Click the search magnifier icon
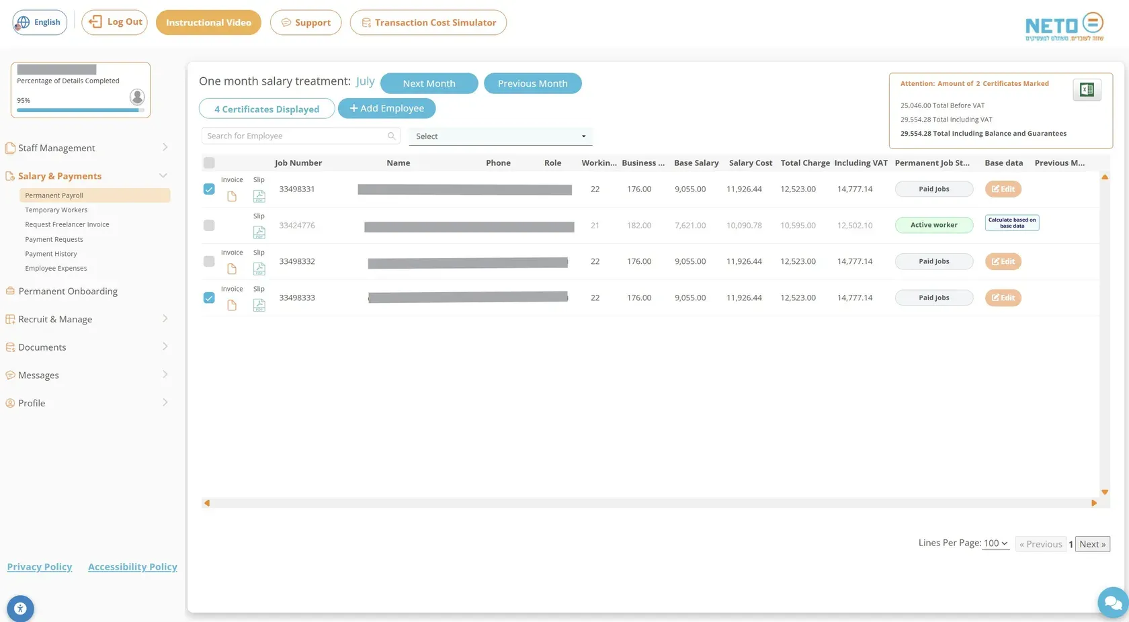This screenshot has width=1129, height=622. 391,136
